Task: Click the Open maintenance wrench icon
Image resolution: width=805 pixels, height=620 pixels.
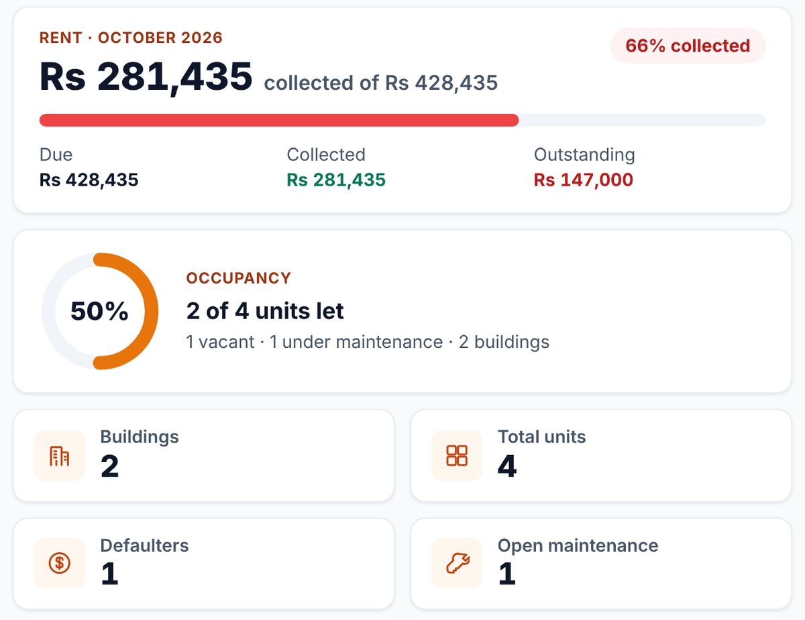Action: tap(457, 563)
